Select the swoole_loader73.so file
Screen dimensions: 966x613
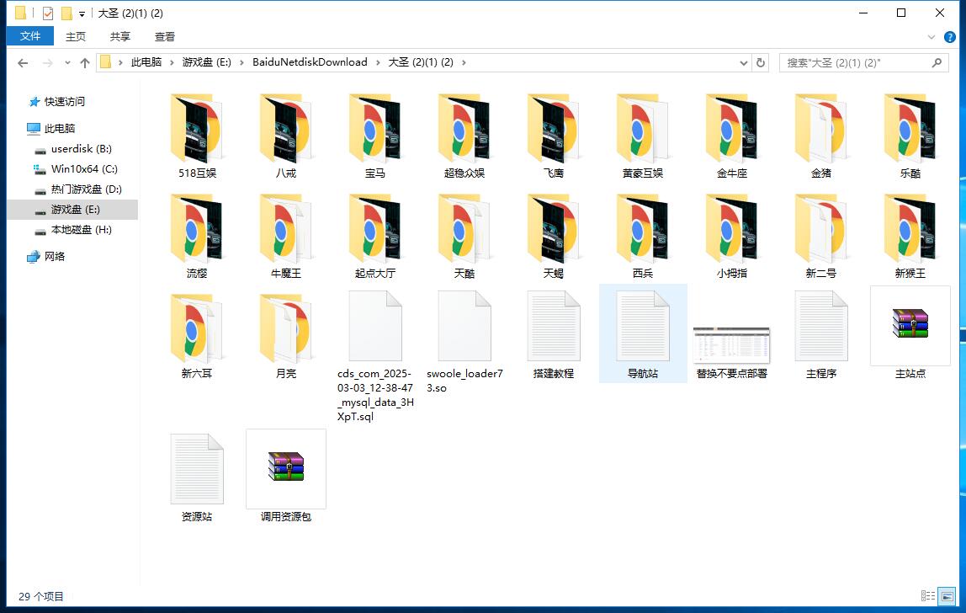click(464, 327)
